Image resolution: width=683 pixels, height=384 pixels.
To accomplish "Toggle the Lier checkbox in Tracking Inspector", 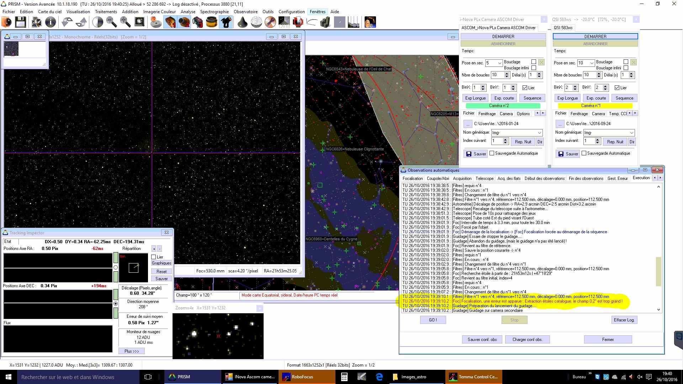I will pyautogui.click(x=154, y=257).
